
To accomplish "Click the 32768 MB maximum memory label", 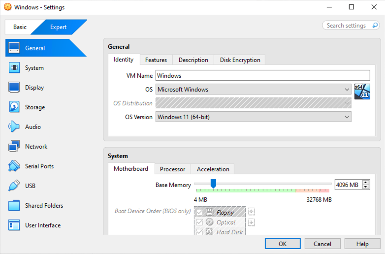I will pos(319,200).
